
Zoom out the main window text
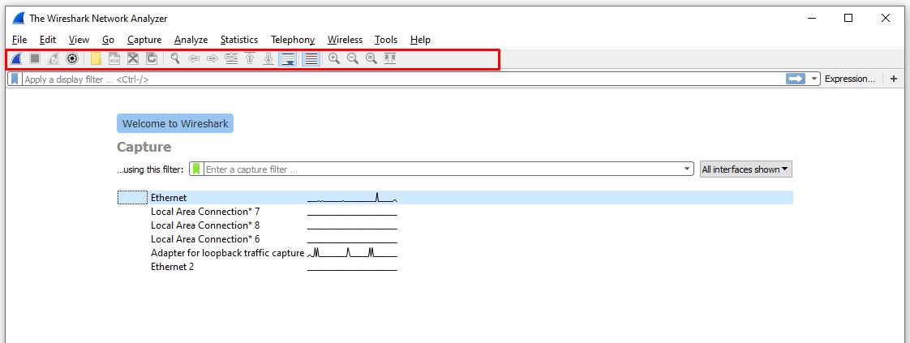click(352, 58)
